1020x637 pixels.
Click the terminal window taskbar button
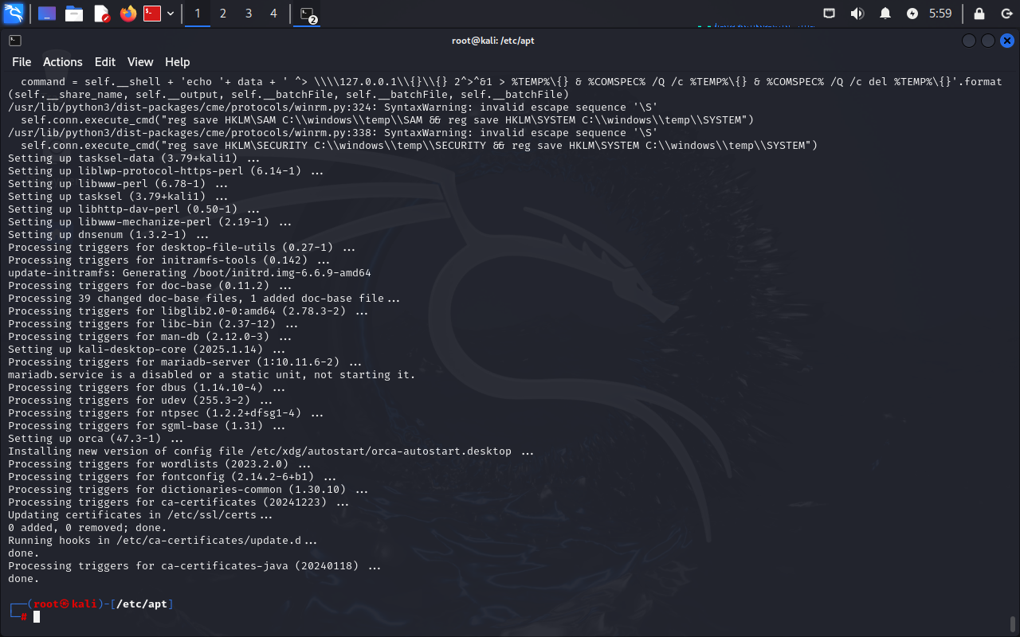(308, 14)
